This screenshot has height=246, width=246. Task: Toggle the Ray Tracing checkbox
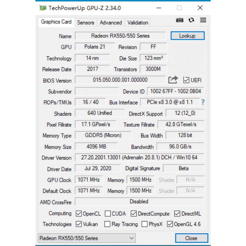coord(107,224)
